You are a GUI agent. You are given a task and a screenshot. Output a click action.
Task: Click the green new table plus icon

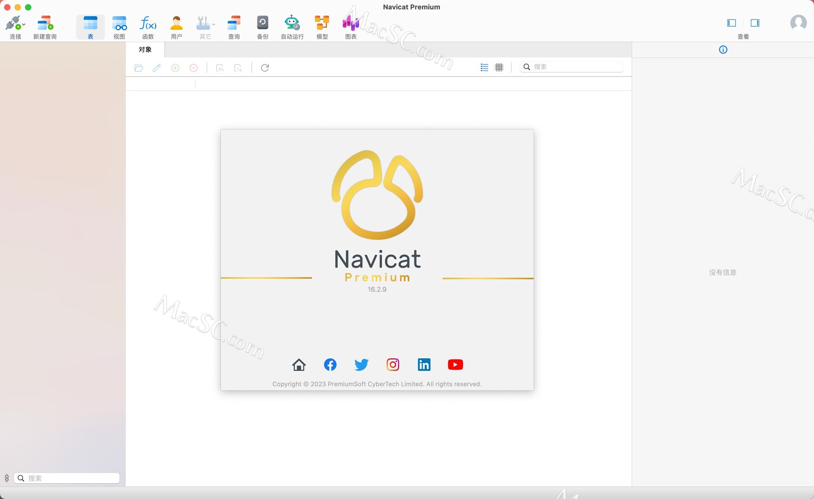tap(175, 68)
